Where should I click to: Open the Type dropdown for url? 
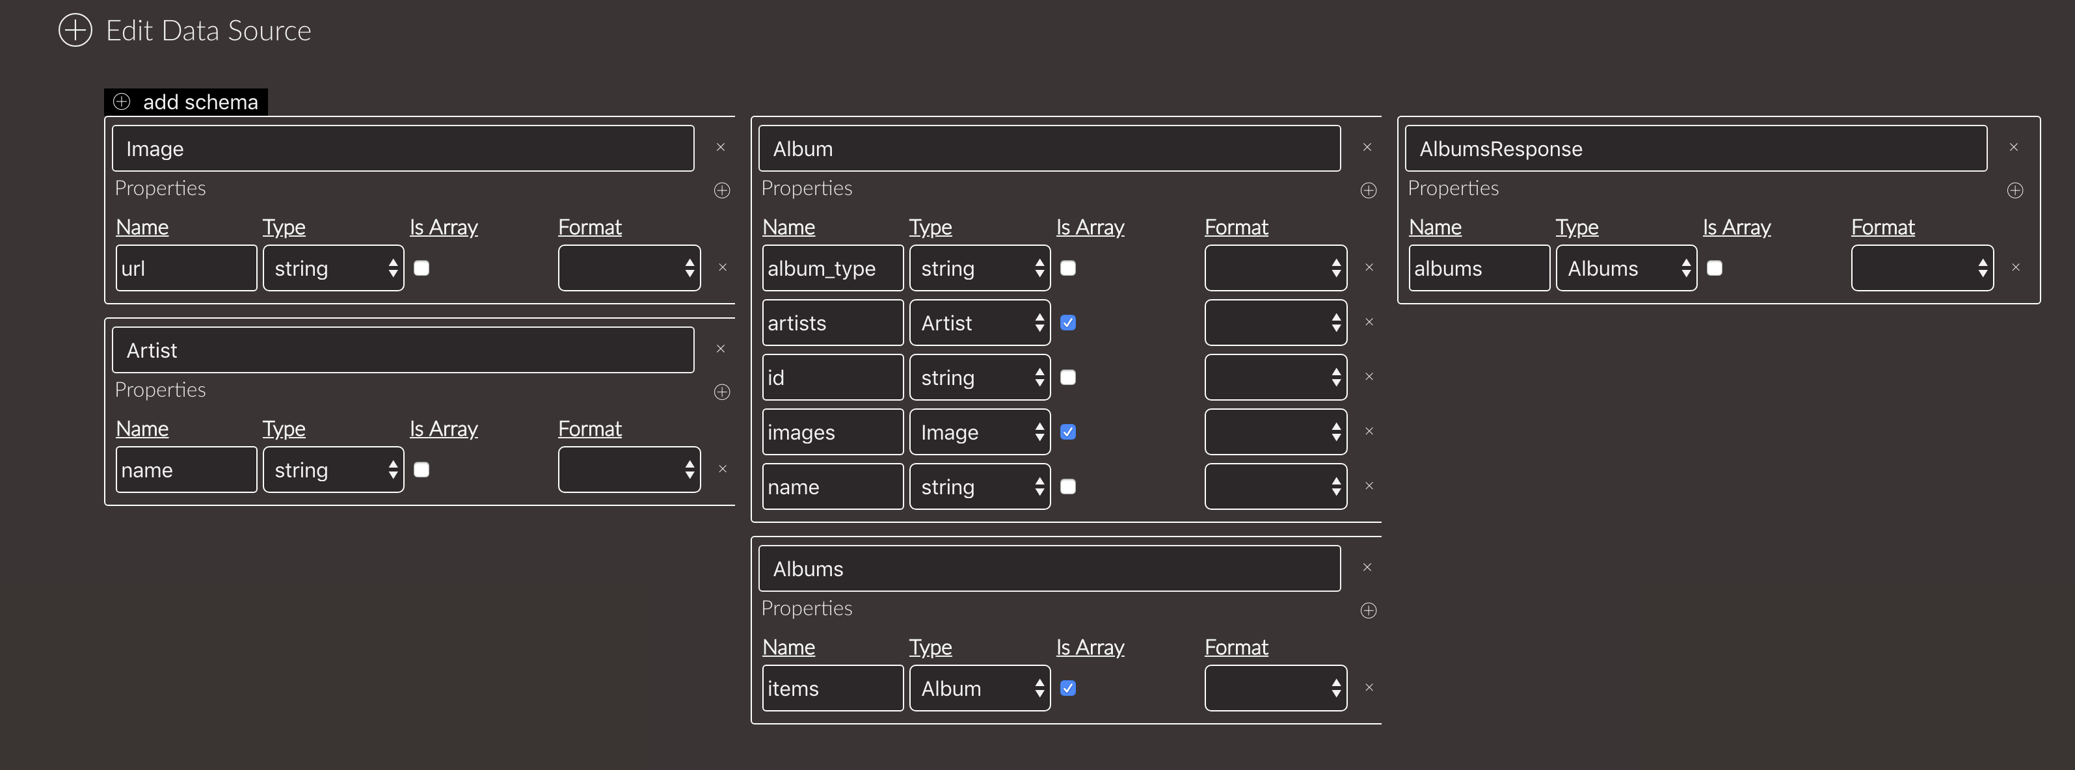click(x=334, y=268)
